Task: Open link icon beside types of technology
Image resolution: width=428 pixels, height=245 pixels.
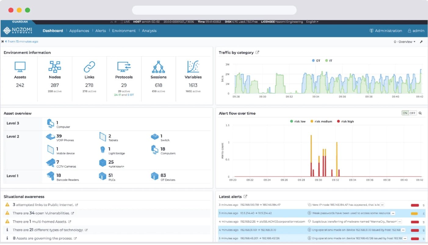Action: [86, 230]
